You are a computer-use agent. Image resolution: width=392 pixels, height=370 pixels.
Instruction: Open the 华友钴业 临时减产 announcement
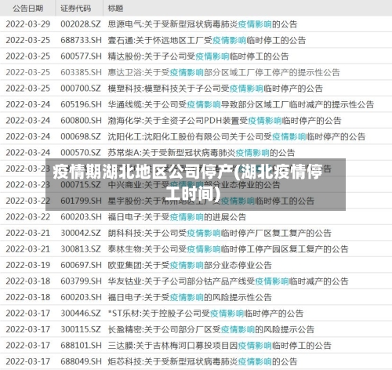click(x=228, y=281)
